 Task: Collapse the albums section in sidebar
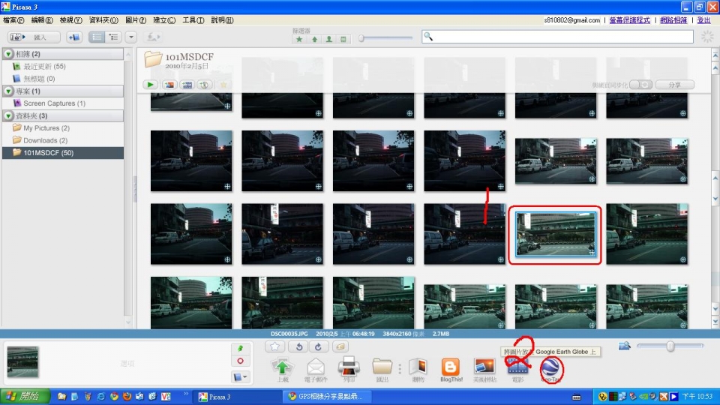(x=8, y=54)
